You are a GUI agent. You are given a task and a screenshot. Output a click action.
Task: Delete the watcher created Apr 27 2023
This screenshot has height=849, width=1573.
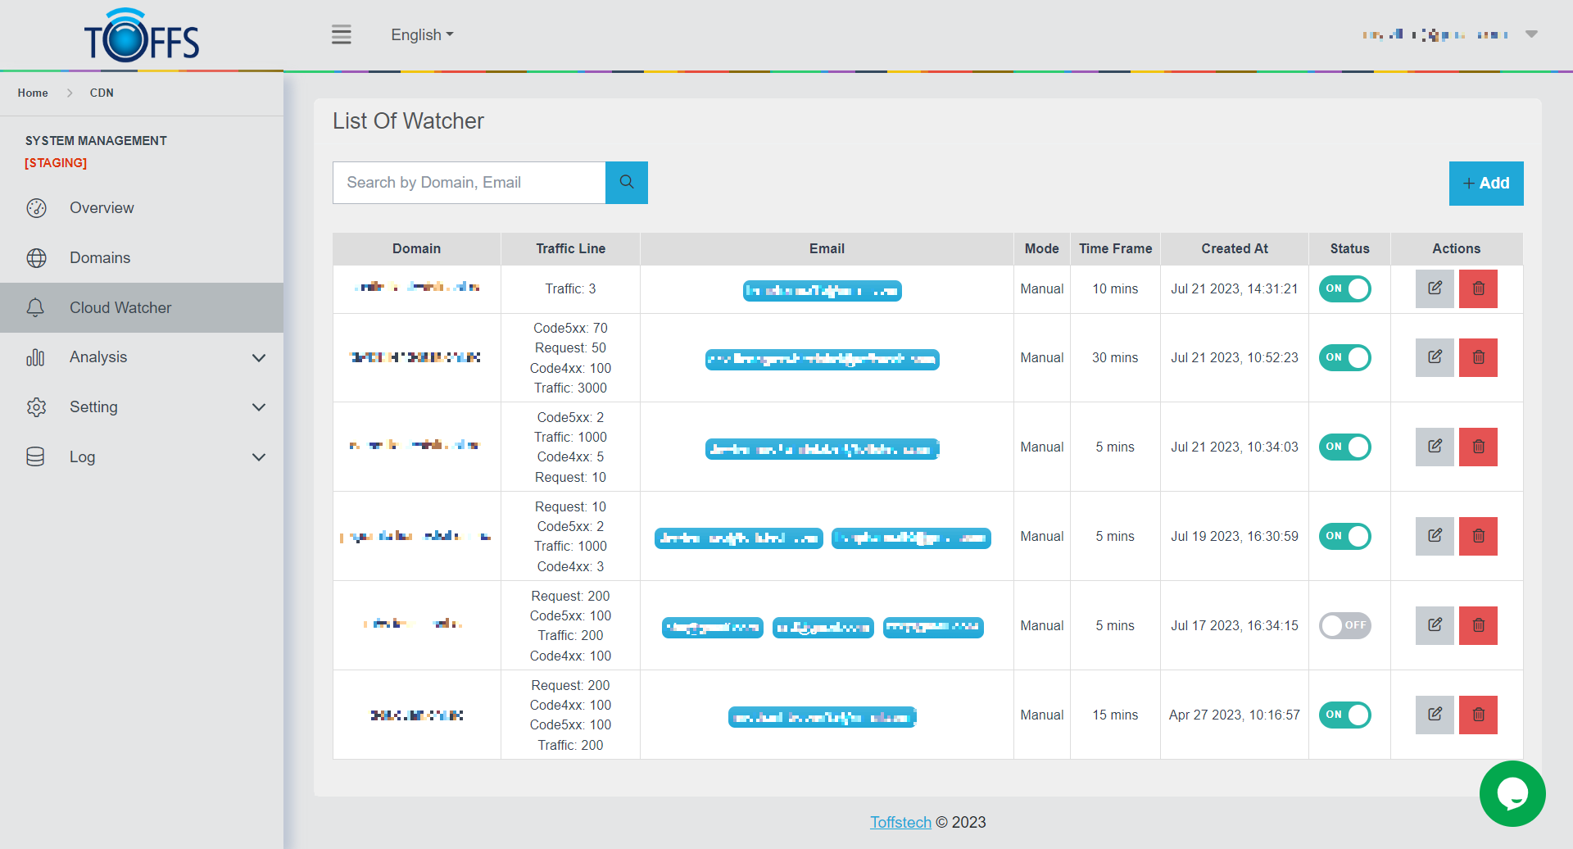click(1478, 715)
